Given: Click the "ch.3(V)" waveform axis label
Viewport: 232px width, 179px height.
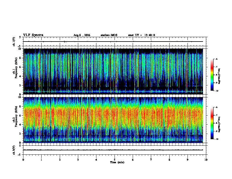Looking at the screenshot, I should 14,150.
